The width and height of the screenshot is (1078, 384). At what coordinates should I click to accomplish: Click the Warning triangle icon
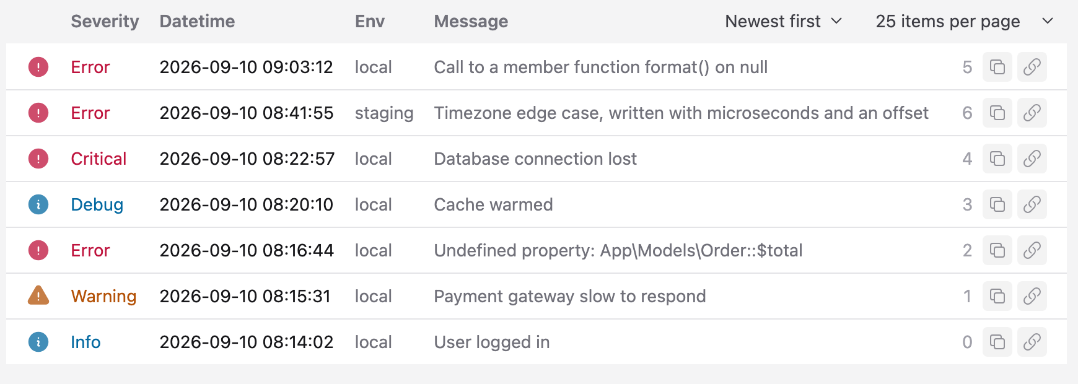pyautogui.click(x=38, y=295)
